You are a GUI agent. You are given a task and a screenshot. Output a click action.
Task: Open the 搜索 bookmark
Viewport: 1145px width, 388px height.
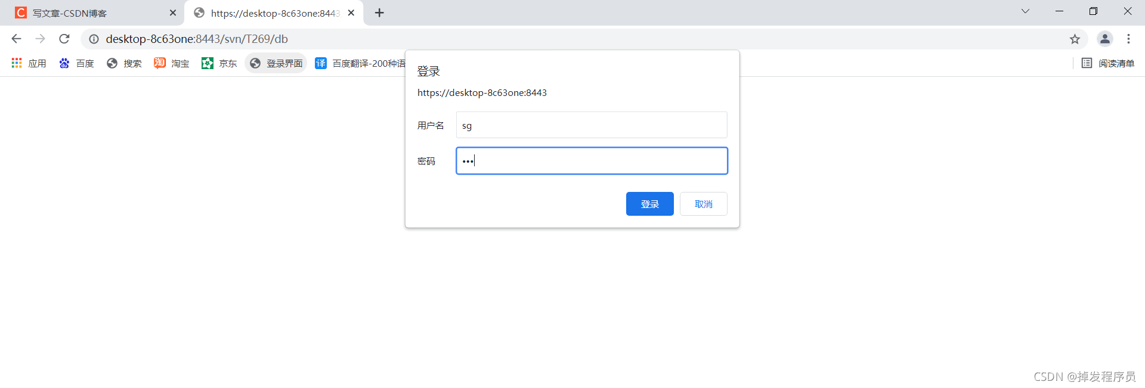pyautogui.click(x=124, y=63)
